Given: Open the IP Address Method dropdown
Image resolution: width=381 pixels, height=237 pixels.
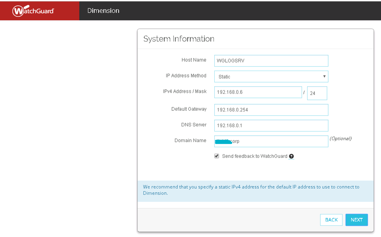Looking at the screenshot, I should coord(271,77).
